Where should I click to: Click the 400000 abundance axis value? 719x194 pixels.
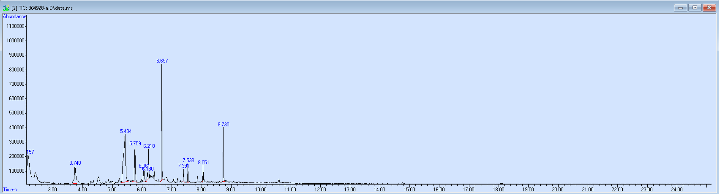pos(17,127)
